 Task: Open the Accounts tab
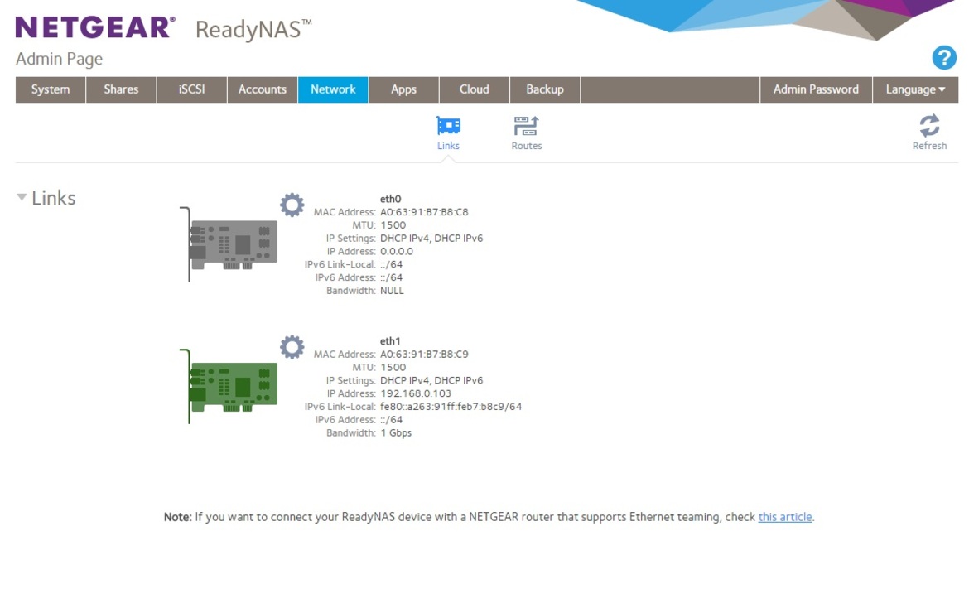262,89
